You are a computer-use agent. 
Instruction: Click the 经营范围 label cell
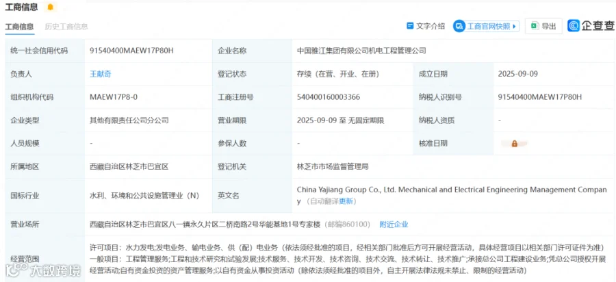(x=44, y=259)
